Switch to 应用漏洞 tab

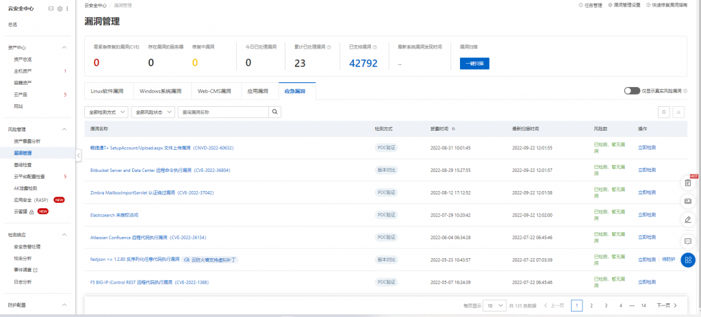coord(257,91)
